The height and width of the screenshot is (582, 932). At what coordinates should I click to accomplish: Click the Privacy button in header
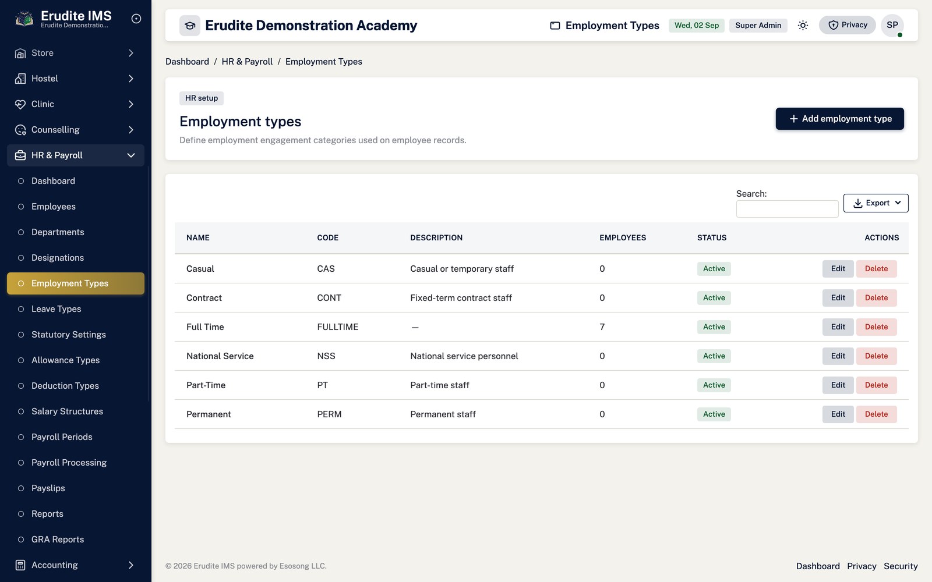[848, 25]
